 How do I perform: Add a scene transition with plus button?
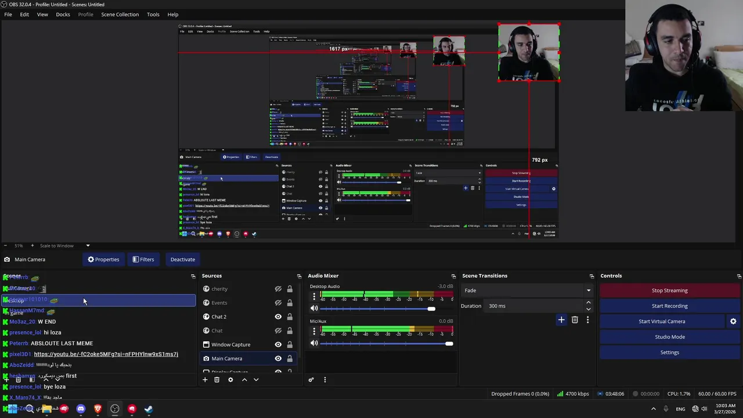tap(561, 320)
